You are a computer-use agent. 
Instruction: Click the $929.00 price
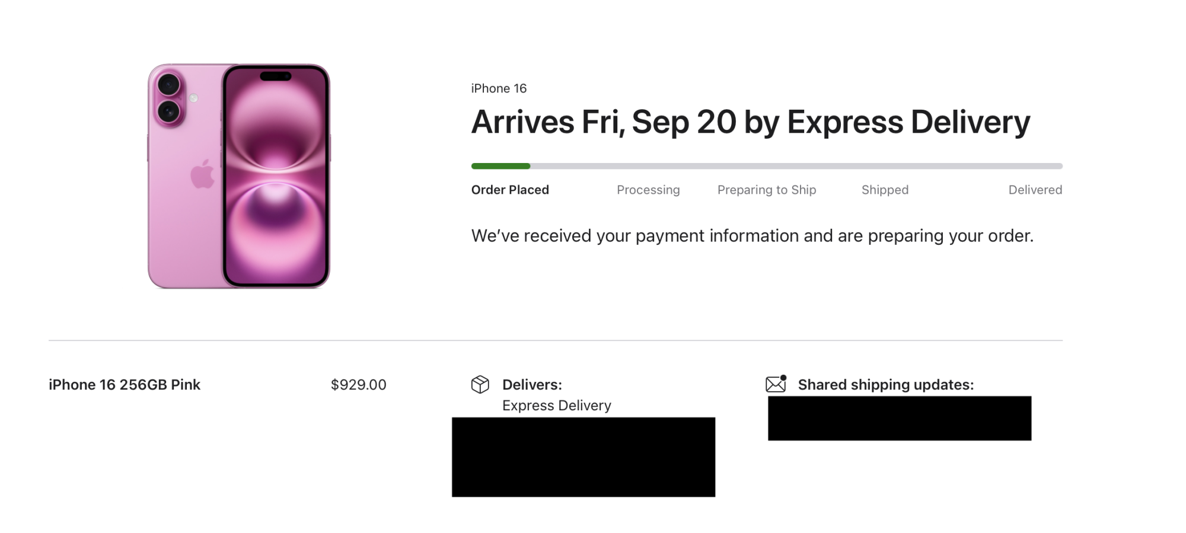(359, 385)
